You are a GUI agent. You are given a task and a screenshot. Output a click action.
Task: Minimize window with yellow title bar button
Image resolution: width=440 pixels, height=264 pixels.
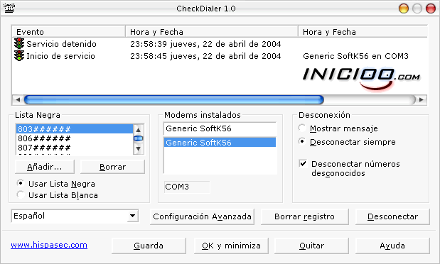[404, 9]
